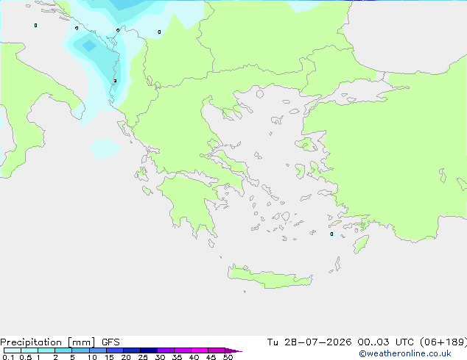Viewport: 467px width, 360px height.
Task: Pick the 35–40 mm violet legend swatch
Action: click(x=183, y=350)
